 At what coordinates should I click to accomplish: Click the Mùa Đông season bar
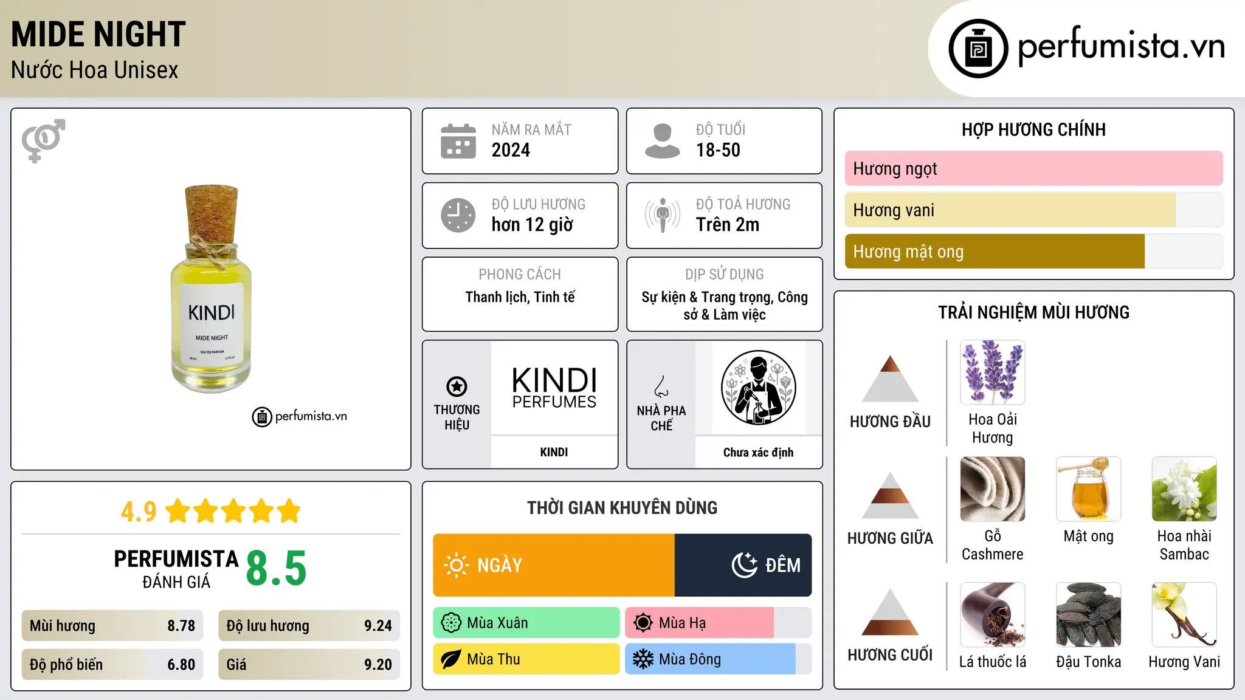(719, 659)
